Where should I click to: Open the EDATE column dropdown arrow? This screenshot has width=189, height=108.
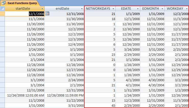[138, 9]
